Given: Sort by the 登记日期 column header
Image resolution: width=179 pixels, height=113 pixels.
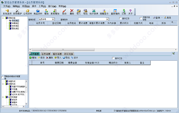Looking at the screenshot, I should tap(56, 23).
